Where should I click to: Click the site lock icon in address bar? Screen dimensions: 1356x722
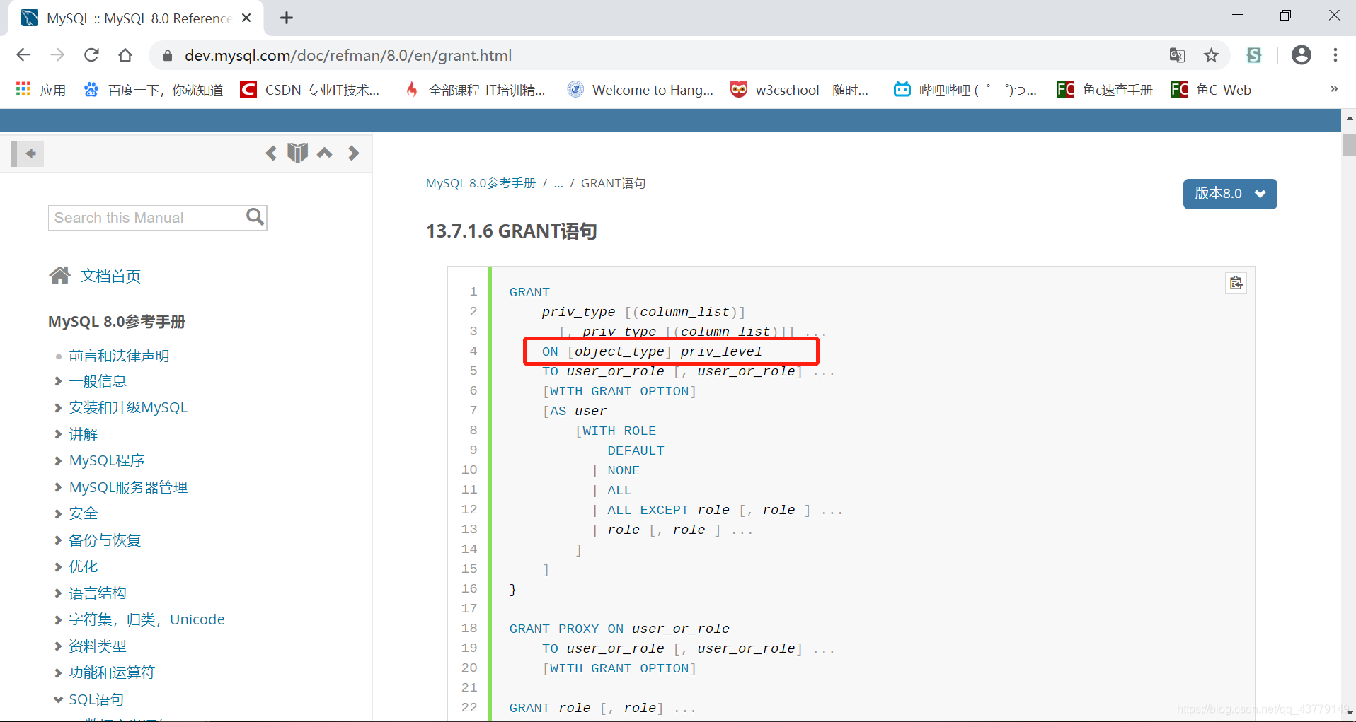pyautogui.click(x=168, y=55)
